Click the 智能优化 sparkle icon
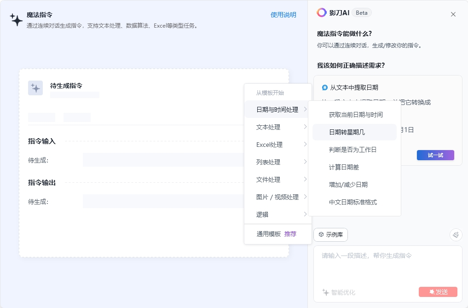468x308 pixels. pos(326,292)
